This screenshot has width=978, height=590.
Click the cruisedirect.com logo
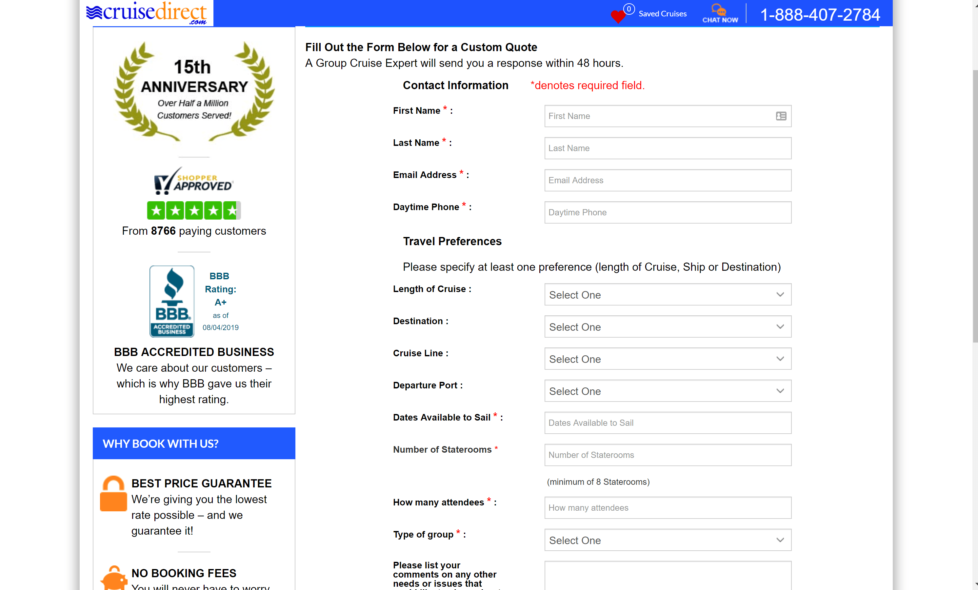(x=147, y=13)
